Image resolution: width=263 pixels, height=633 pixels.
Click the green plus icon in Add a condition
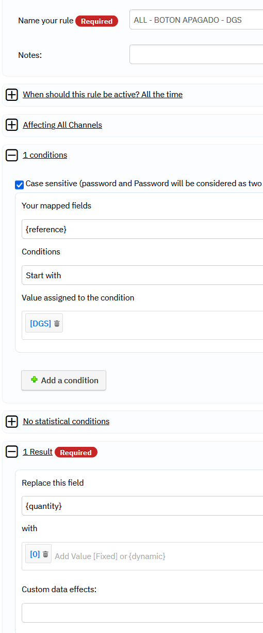coord(34,380)
